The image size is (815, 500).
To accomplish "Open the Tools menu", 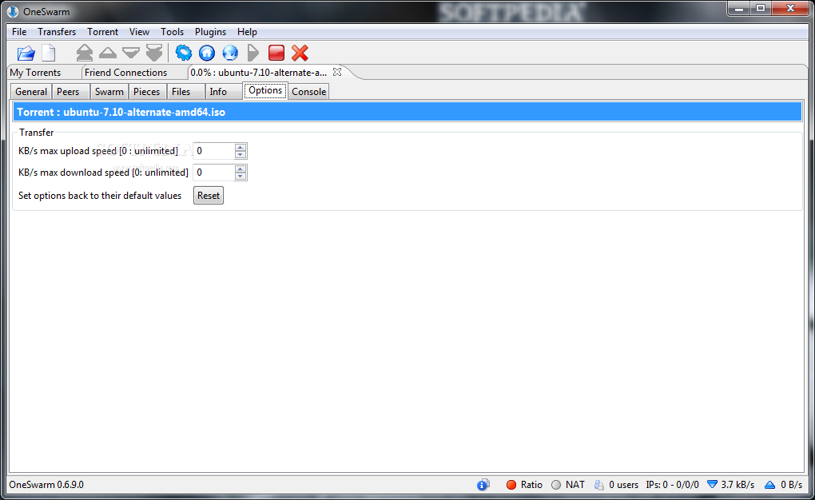I will pos(172,32).
